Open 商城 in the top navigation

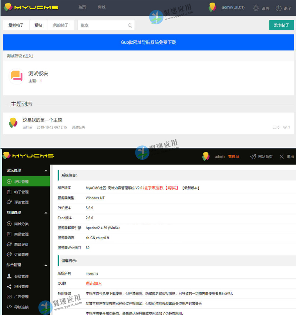point(101,7)
